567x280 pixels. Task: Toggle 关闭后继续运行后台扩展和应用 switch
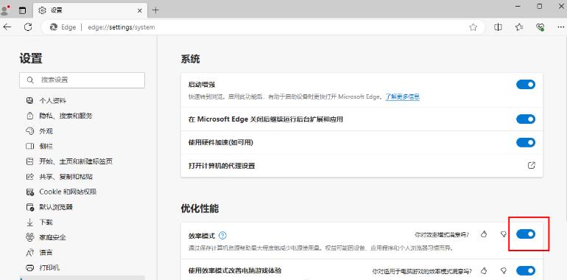(526, 119)
